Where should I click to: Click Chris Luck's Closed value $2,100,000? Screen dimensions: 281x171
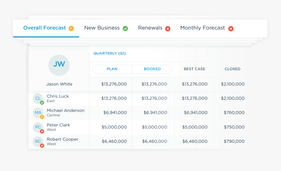pyautogui.click(x=233, y=98)
